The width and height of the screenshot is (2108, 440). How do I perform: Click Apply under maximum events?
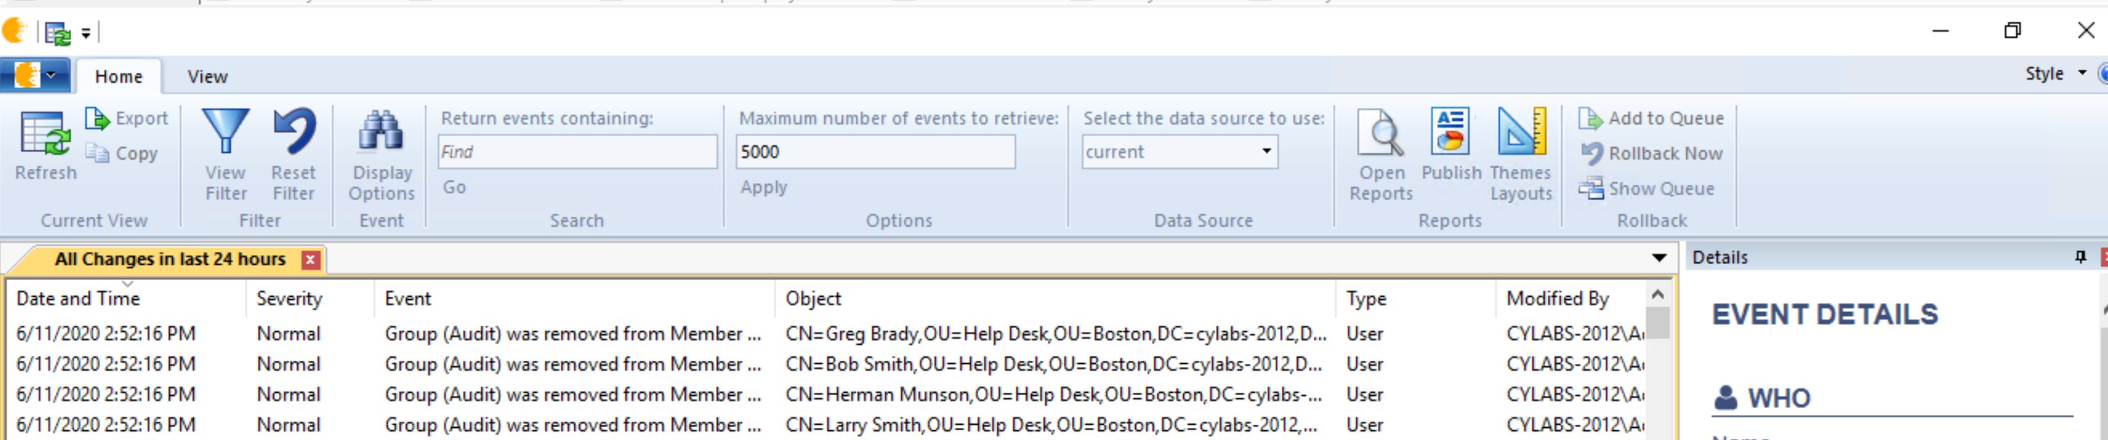tap(763, 187)
